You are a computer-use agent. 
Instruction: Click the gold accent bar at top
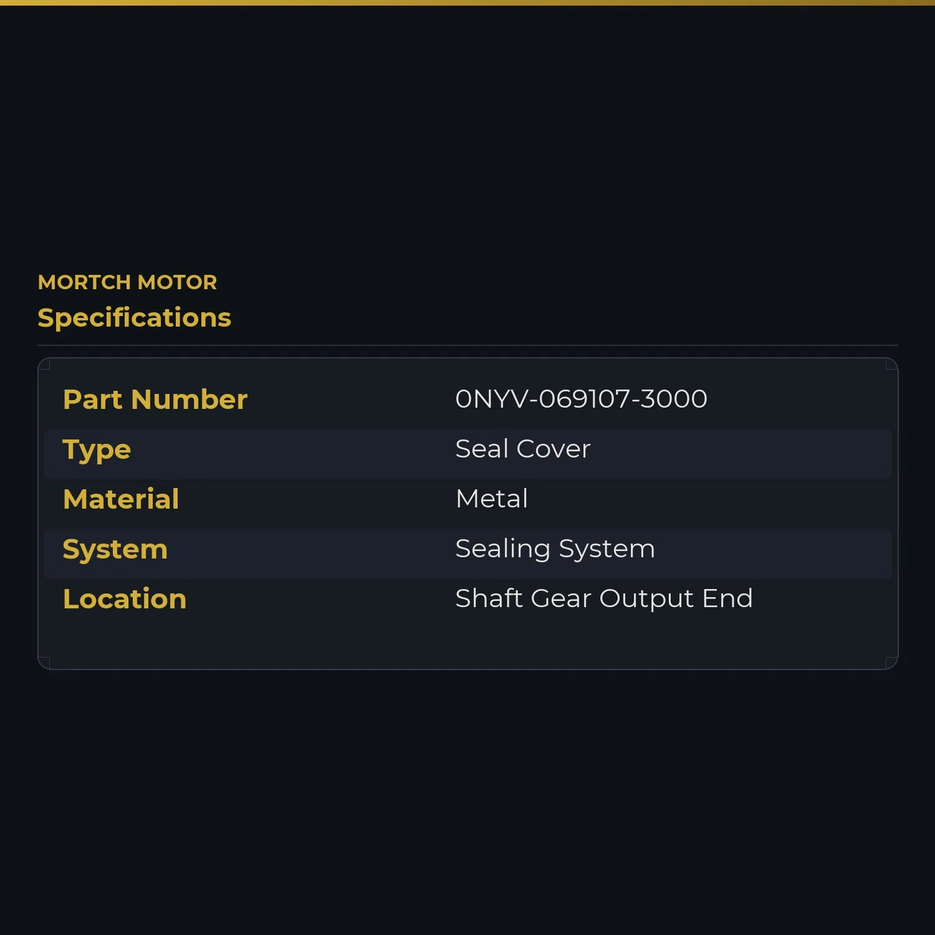[x=467, y=2]
